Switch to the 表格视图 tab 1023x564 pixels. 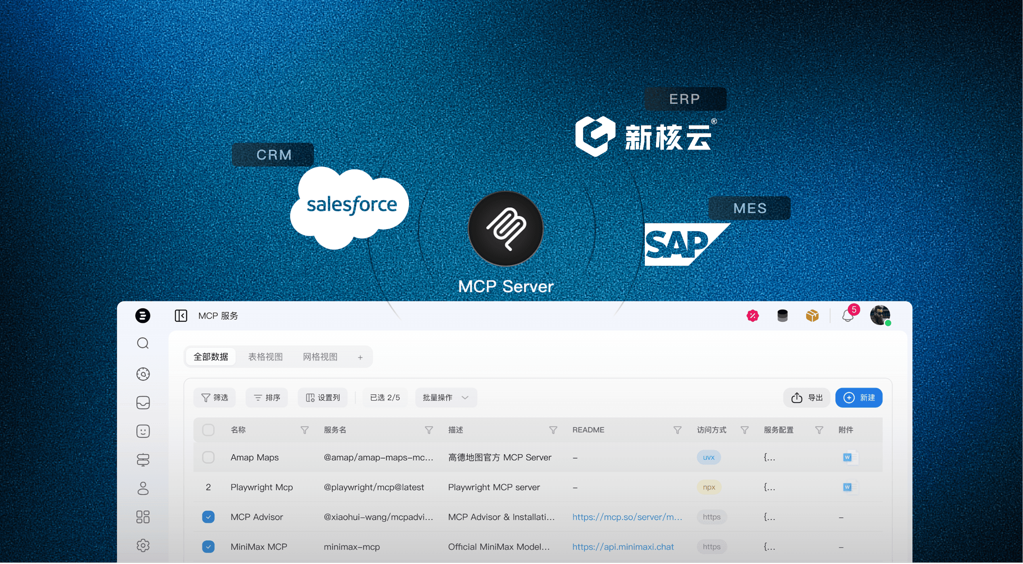point(265,357)
